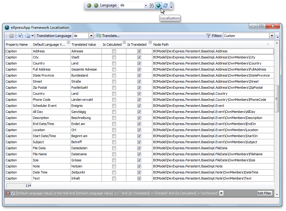286x211 pixels.
Task: Toggle the active filter enabled checkbox
Action: pyautogui.click(x=13, y=193)
